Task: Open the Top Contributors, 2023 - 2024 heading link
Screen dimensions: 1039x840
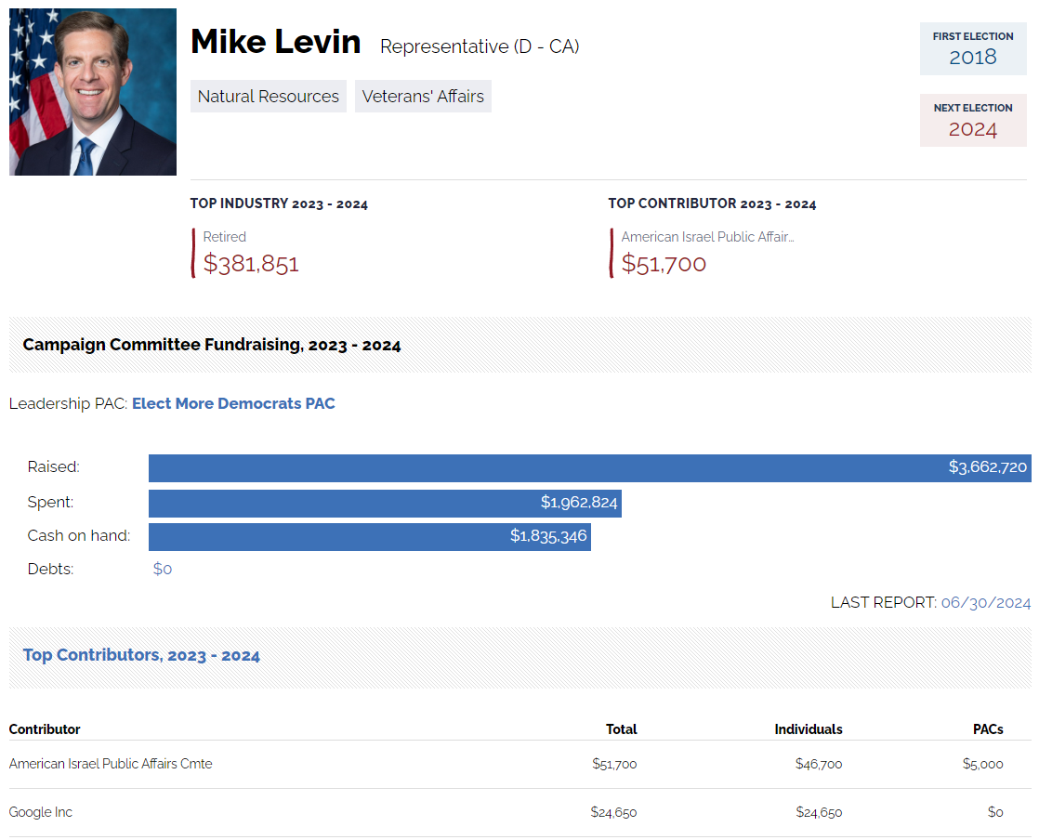Action: coord(141,655)
